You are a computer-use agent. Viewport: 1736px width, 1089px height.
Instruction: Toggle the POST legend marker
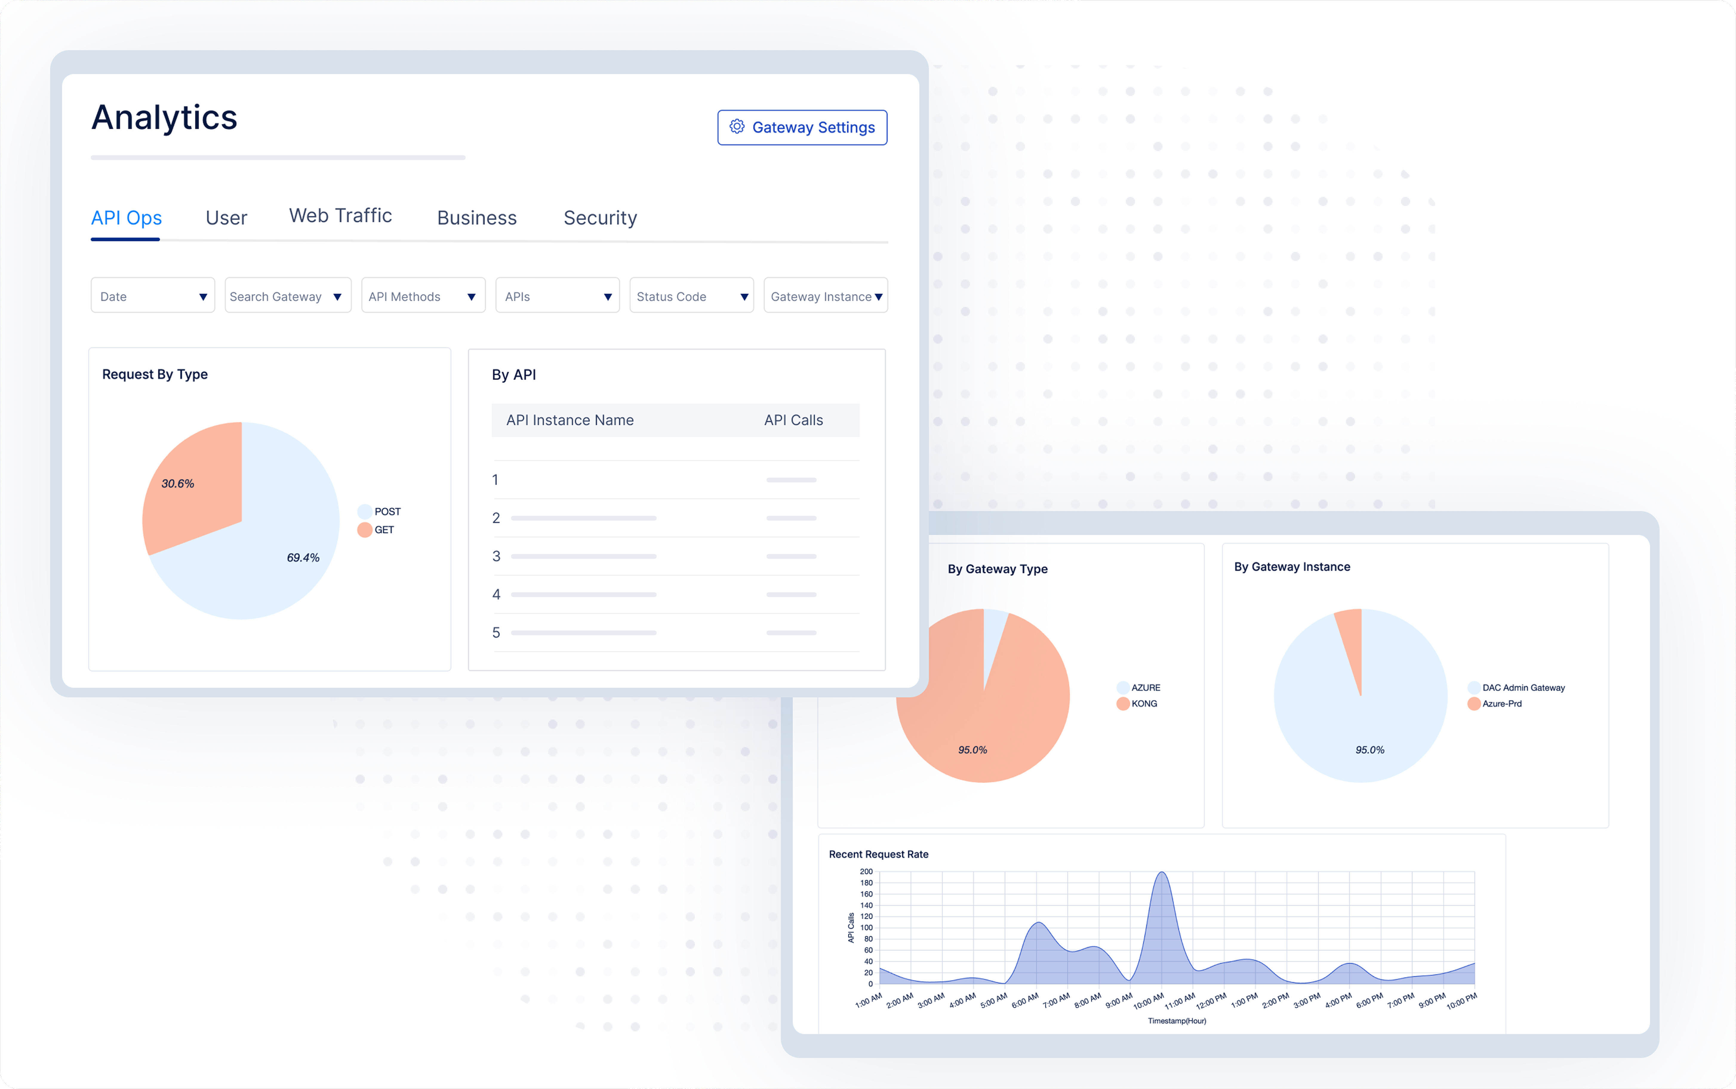point(364,511)
